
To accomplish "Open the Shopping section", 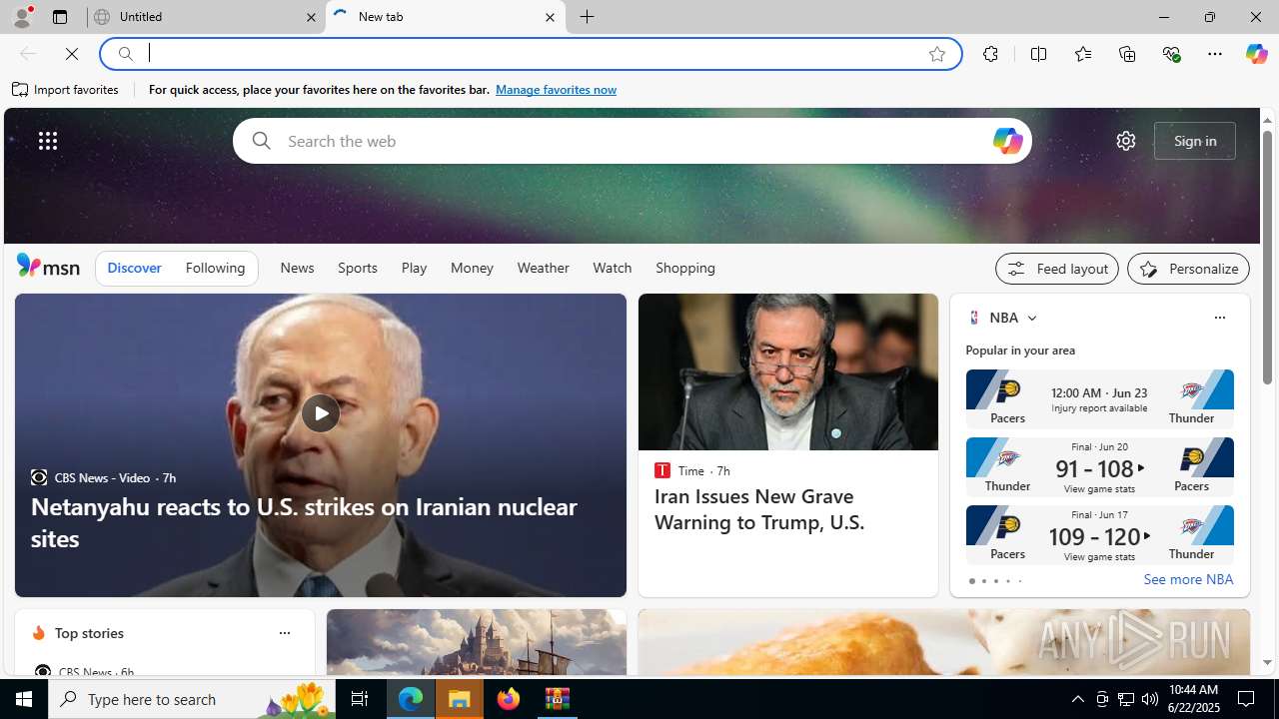I will pyautogui.click(x=685, y=268).
